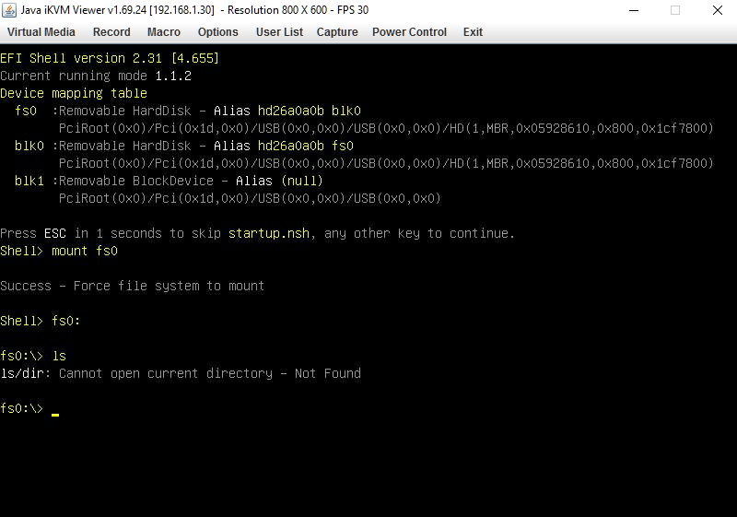Click the 'mount fs0' command line
737x517 pixels.
click(59, 251)
